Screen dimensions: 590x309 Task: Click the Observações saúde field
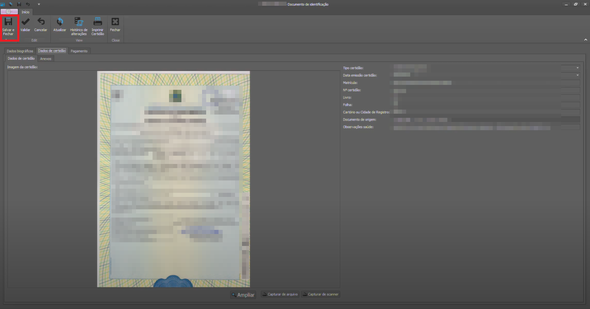[486, 127]
